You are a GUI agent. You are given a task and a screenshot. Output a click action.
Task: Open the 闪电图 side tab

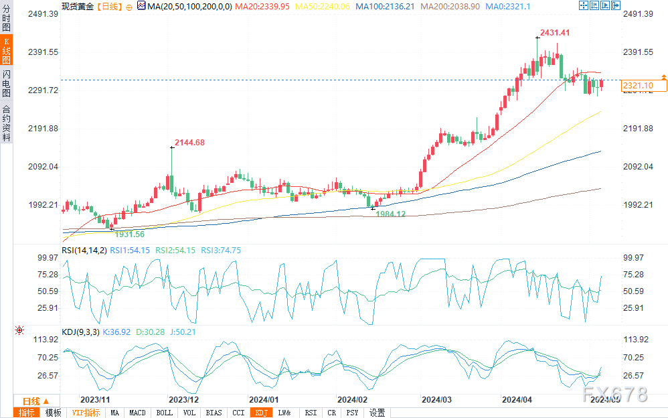pos(6,84)
